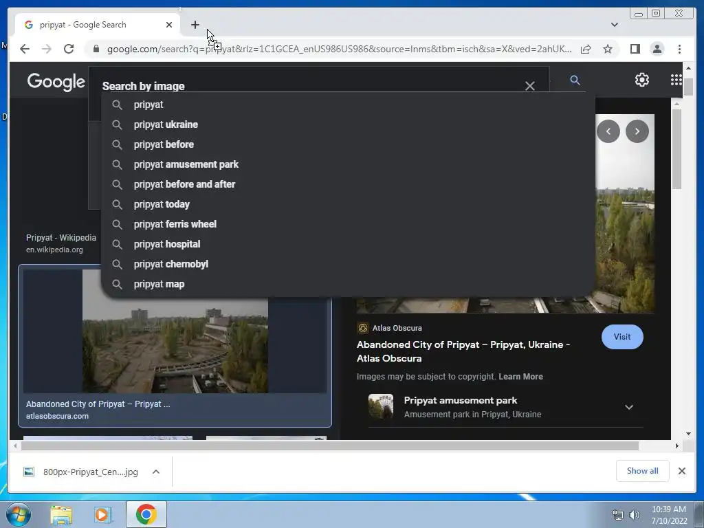Open volume control in system tray
Viewport: 704px width, 528px height.
point(635,515)
